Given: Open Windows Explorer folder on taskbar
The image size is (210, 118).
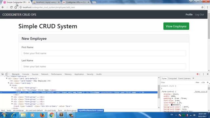Looking at the screenshot, I should coord(23,115).
